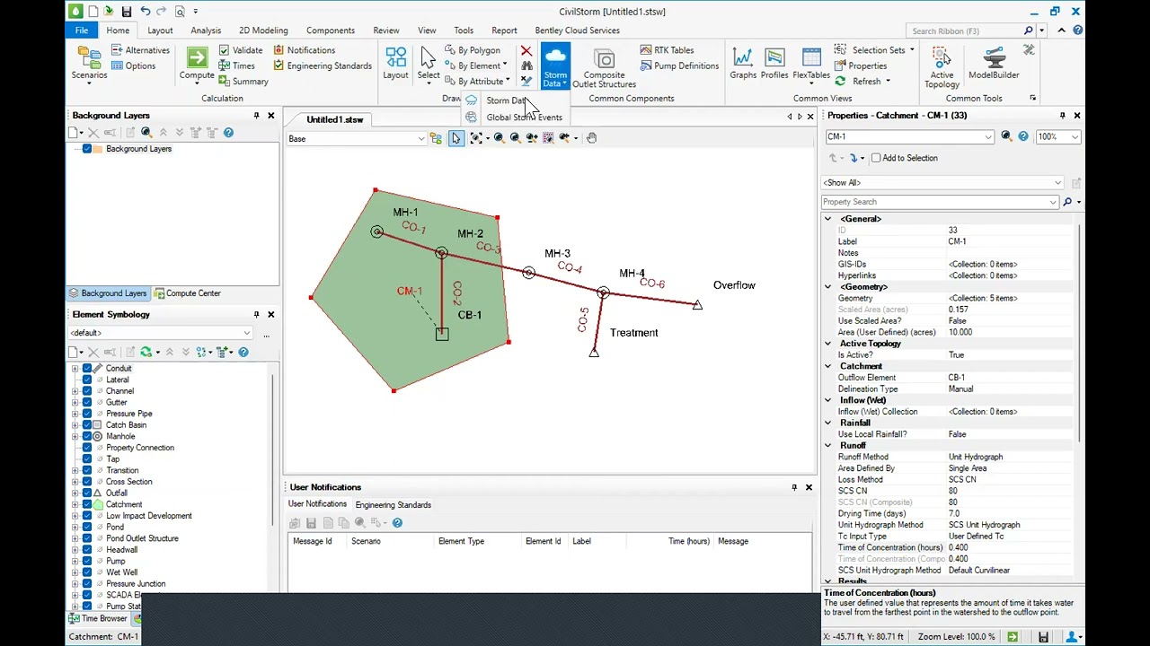Click the pointer select tool in drawing toolbar
Screen dimensions: 1150x646
pyautogui.click(x=456, y=138)
